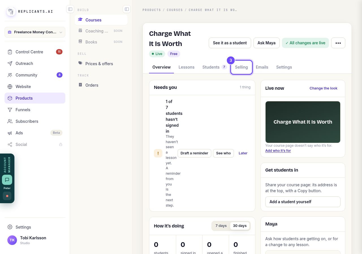Open the Emails tab
Image resolution: width=362 pixels, height=254 pixels.
(x=262, y=67)
